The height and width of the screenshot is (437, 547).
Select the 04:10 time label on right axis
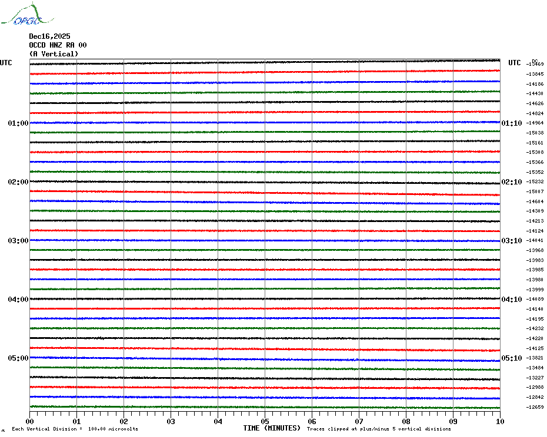tap(511, 300)
